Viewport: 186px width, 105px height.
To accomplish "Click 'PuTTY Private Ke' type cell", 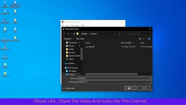I will [146, 47].
